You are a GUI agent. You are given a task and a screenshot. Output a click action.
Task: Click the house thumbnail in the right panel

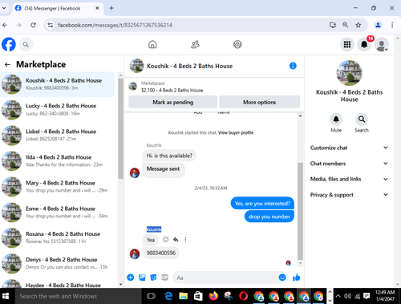coord(349,73)
